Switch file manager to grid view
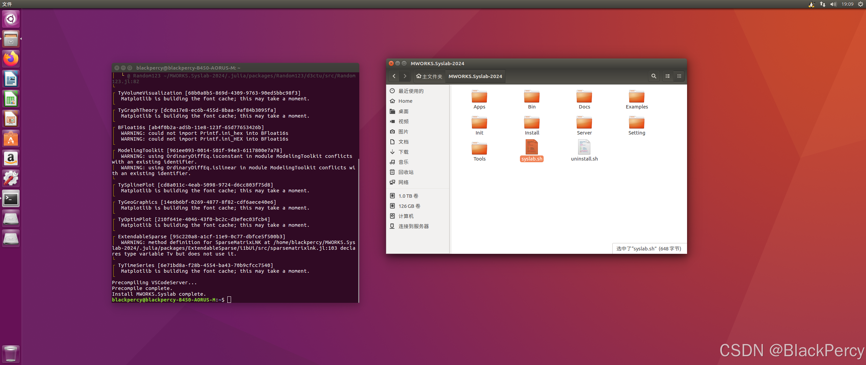This screenshot has width=866, height=365. click(x=679, y=76)
